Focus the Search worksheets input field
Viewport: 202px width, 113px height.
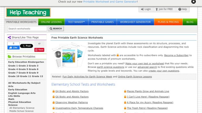coord(27,29)
